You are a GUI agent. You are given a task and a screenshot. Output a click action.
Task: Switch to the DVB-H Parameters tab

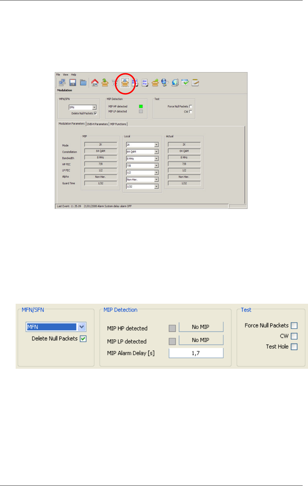pyautogui.click(x=97, y=124)
